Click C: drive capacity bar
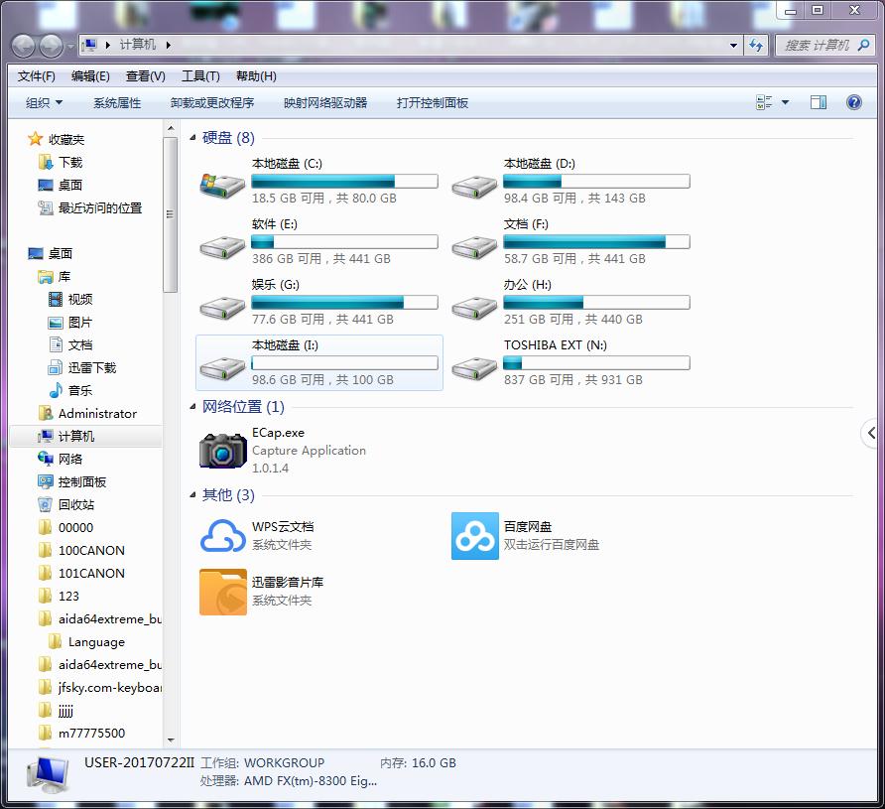Image resolution: width=885 pixels, height=809 pixels. coord(344,181)
